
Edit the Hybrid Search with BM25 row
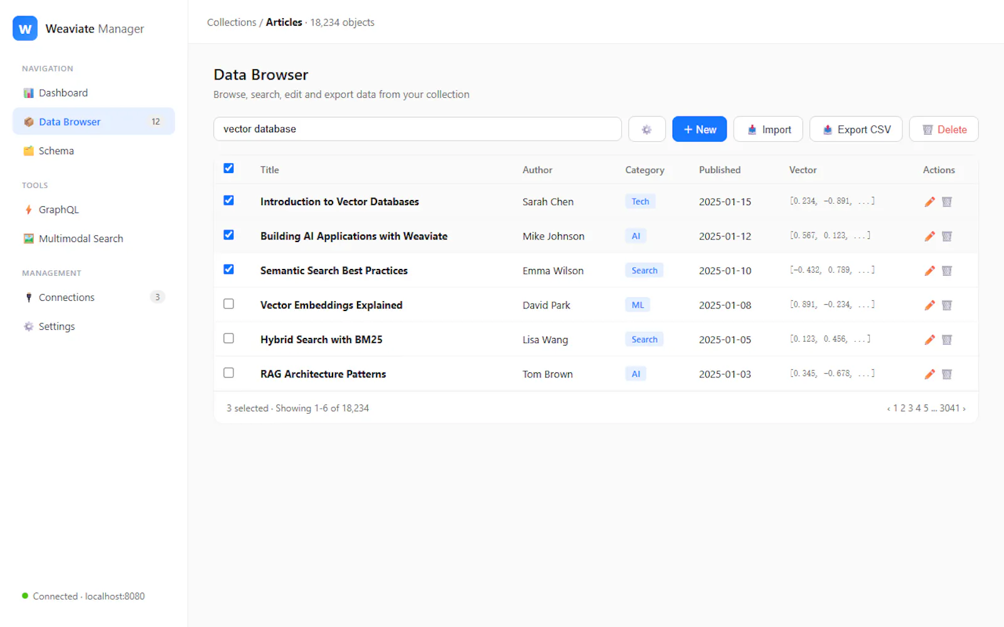coord(929,339)
